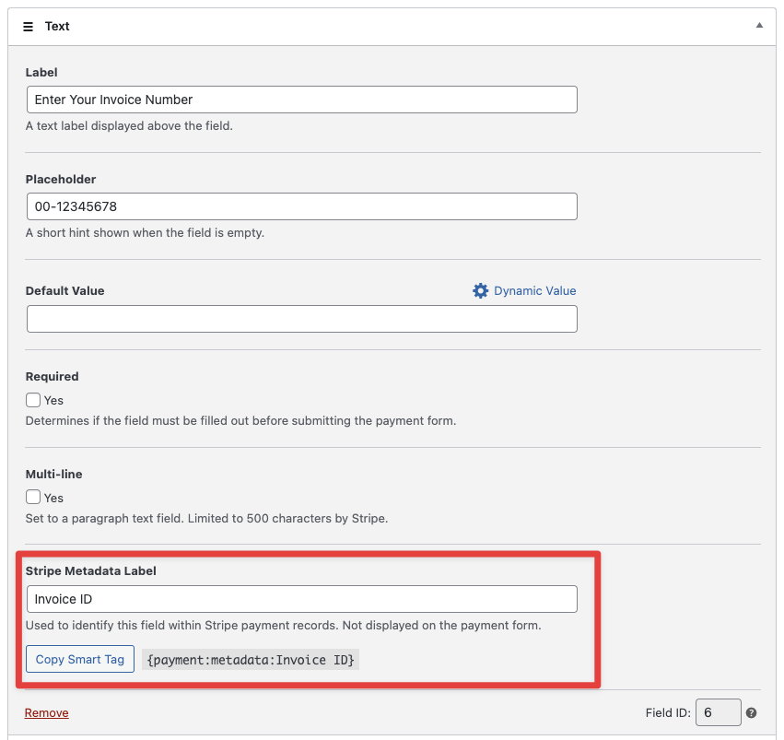Click the Text panel header title
Image resolution: width=784 pixels, height=740 pixels.
(57, 27)
